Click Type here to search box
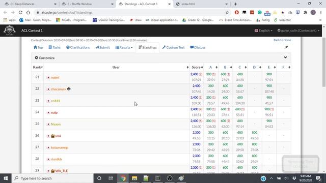 (x=52, y=178)
